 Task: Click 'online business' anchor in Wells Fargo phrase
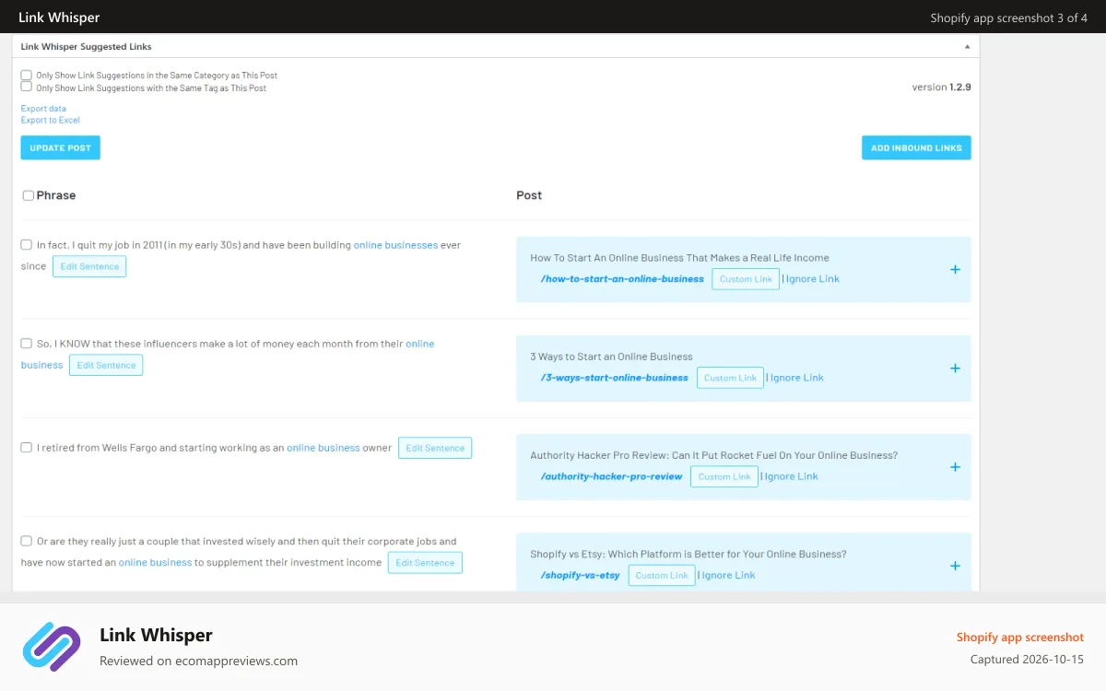click(324, 448)
